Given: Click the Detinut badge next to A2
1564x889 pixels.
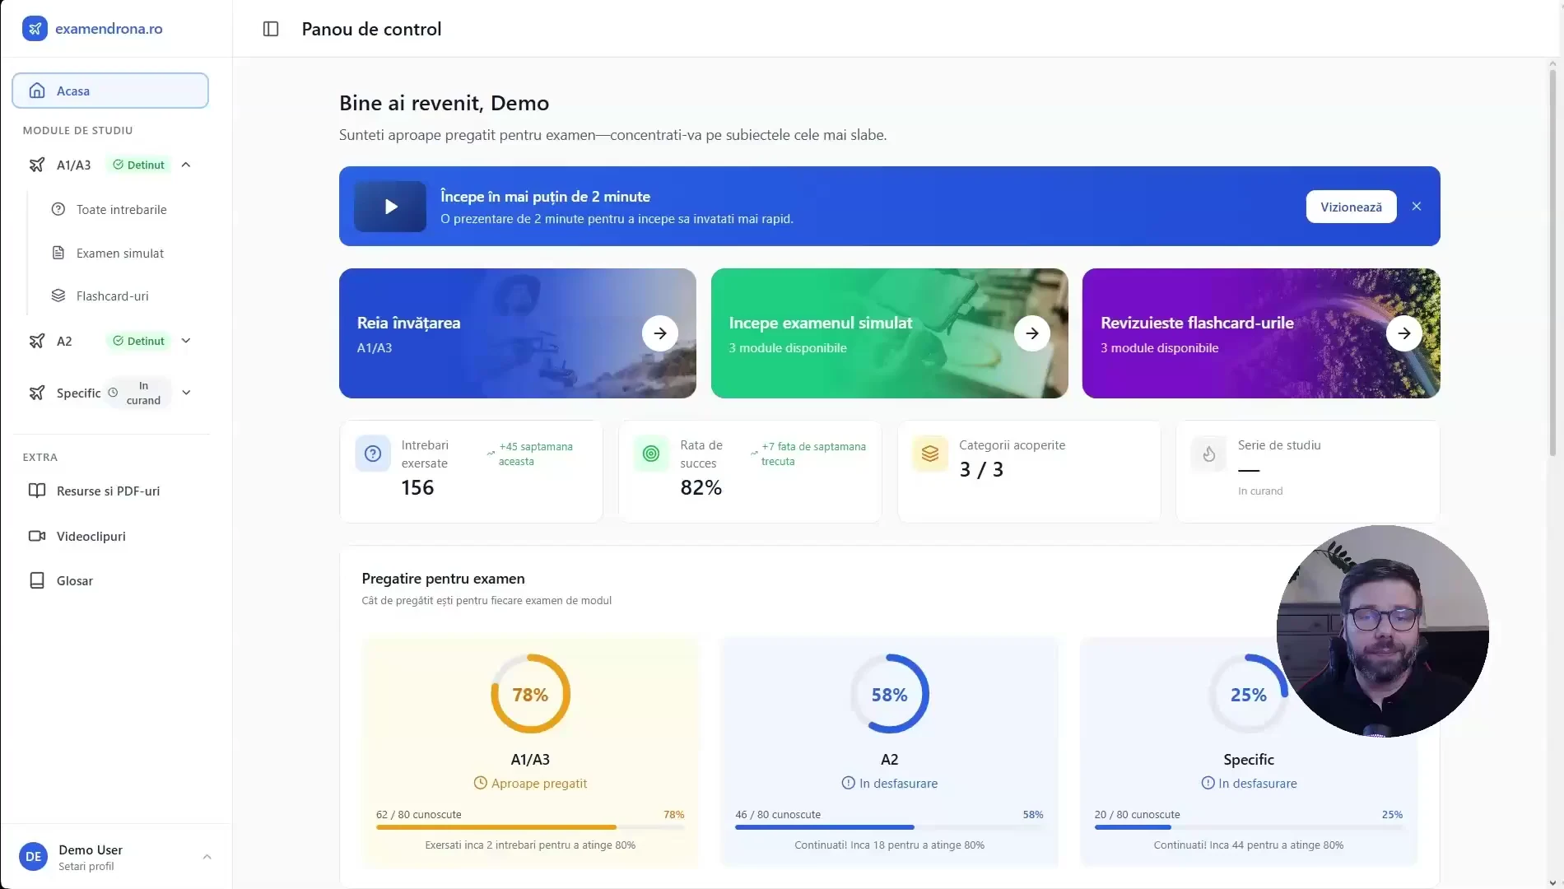Looking at the screenshot, I should [138, 341].
